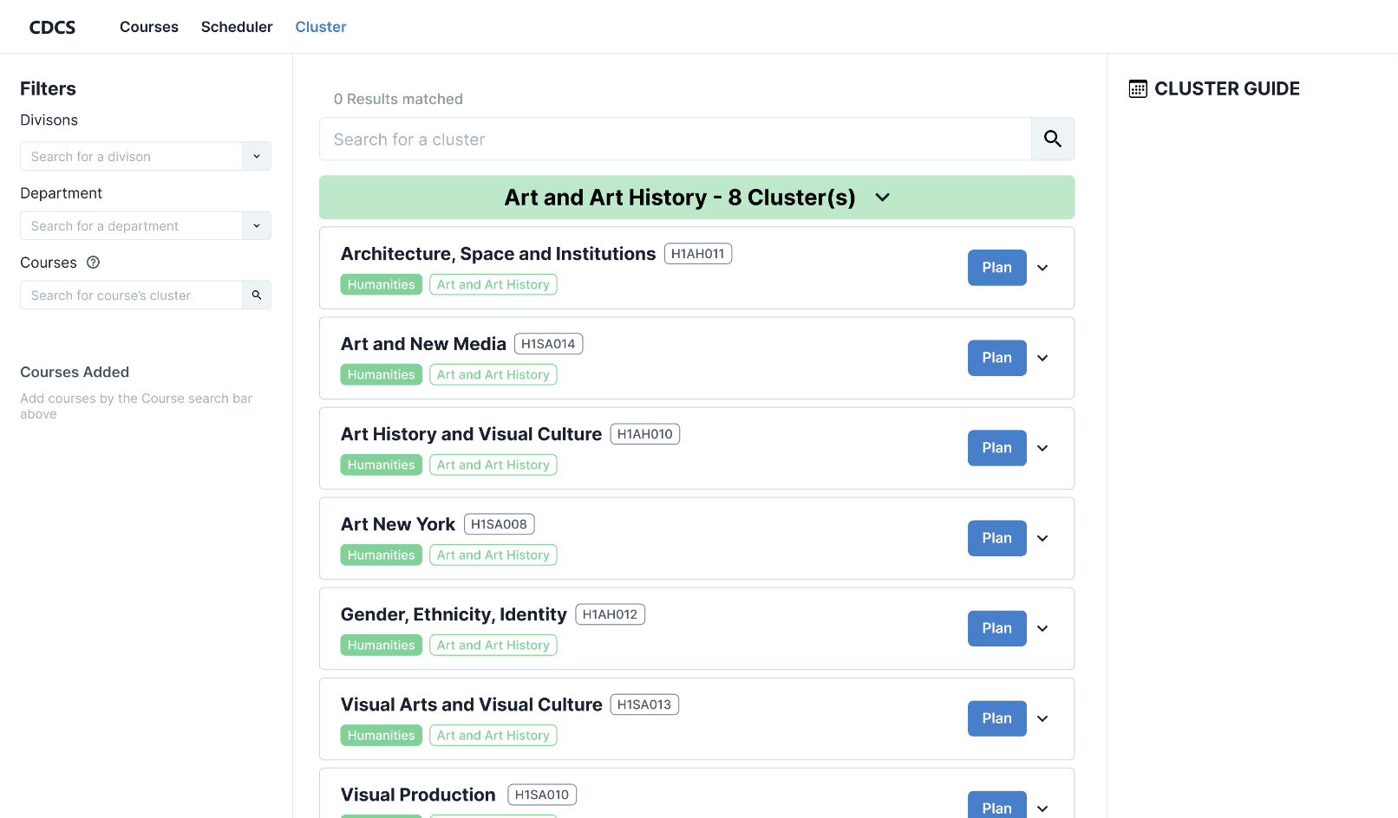Viewport: 1398px width, 818px height.
Task: Select the Cluster navigation tab
Action: [321, 27]
